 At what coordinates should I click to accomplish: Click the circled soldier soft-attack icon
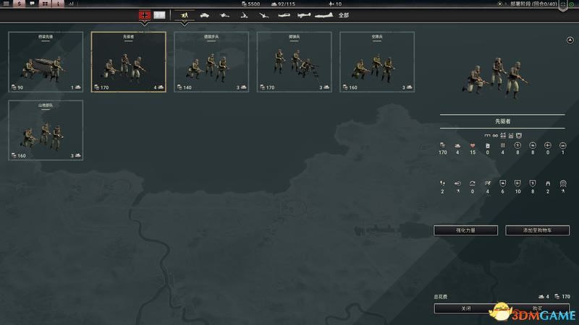pos(517,146)
